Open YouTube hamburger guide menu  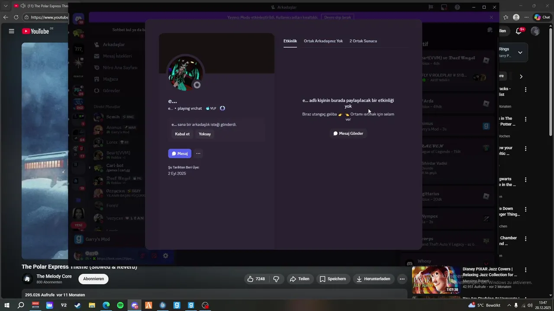click(12, 31)
